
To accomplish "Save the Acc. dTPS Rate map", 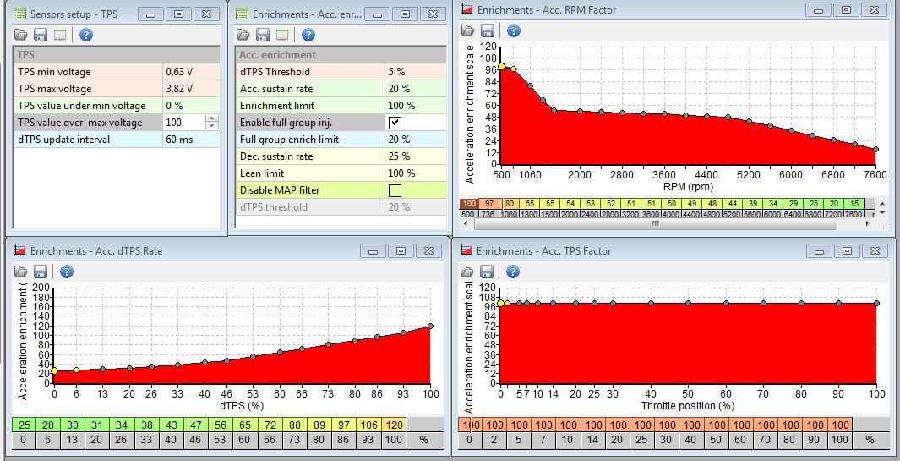I will [x=41, y=272].
